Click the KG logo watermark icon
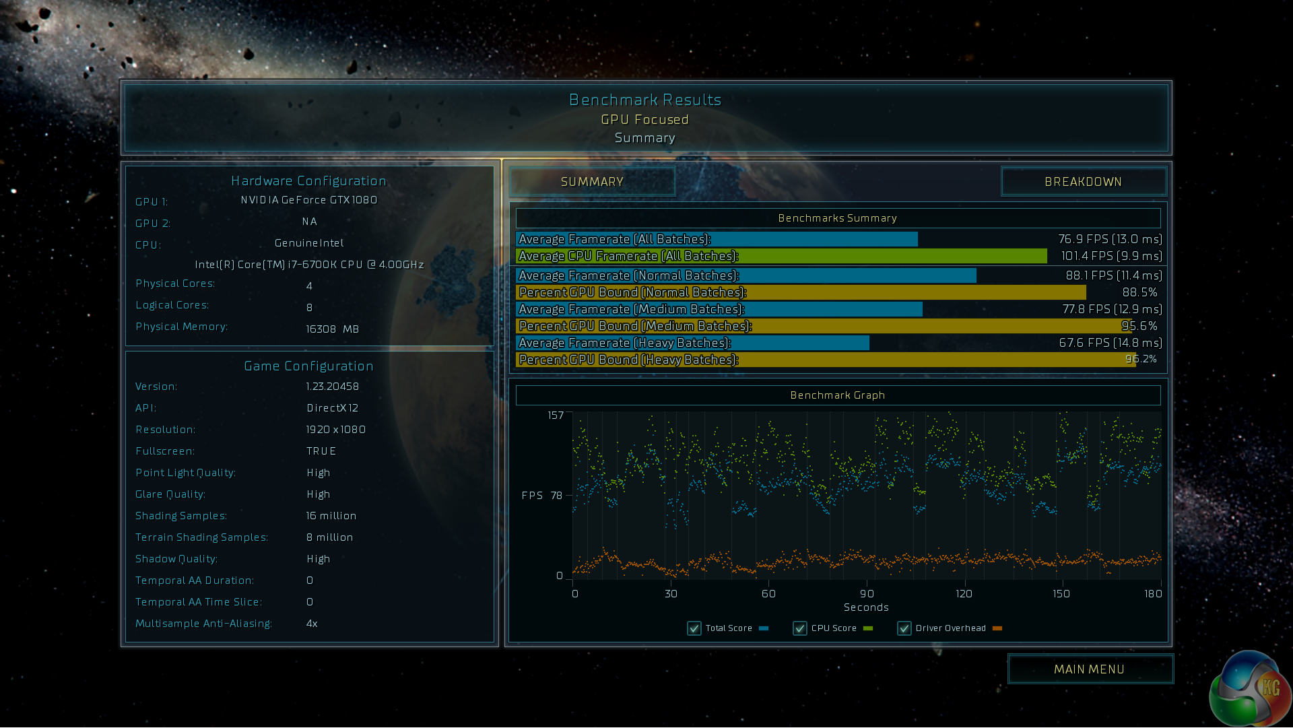Viewport: 1293px width, 728px height. click(x=1250, y=689)
